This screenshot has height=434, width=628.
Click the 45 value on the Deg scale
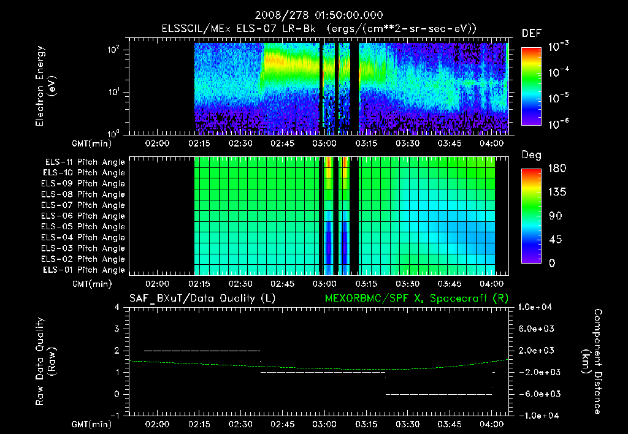click(x=555, y=240)
